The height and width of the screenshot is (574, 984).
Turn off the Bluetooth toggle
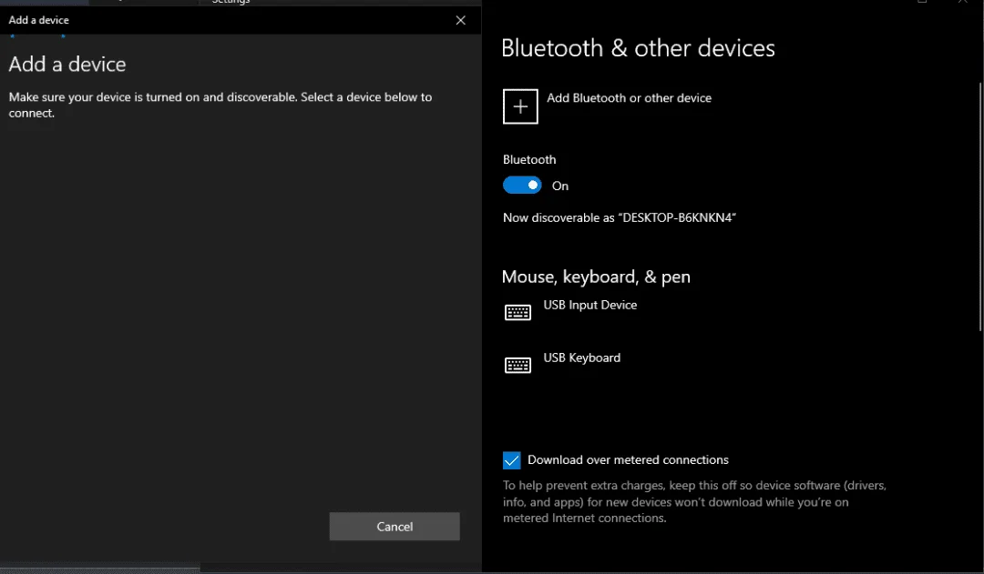tap(522, 185)
